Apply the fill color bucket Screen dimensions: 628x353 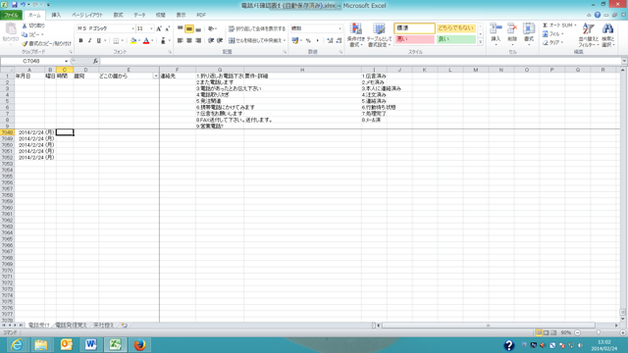point(133,41)
